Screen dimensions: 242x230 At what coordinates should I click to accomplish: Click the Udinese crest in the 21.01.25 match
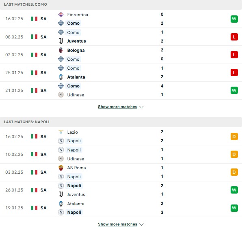pyautogui.click(x=61, y=95)
